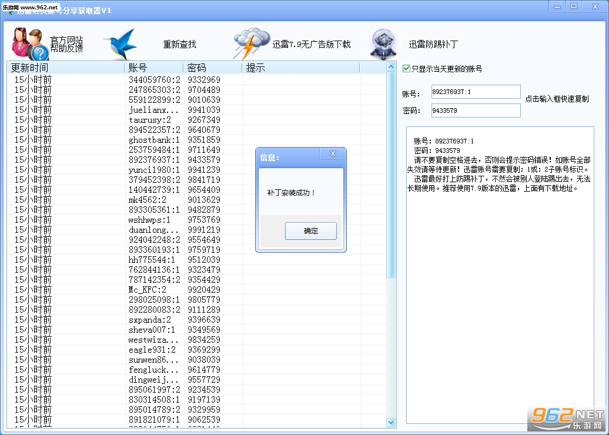Click 迅雷防踢补丁 label

coord(433,44)
